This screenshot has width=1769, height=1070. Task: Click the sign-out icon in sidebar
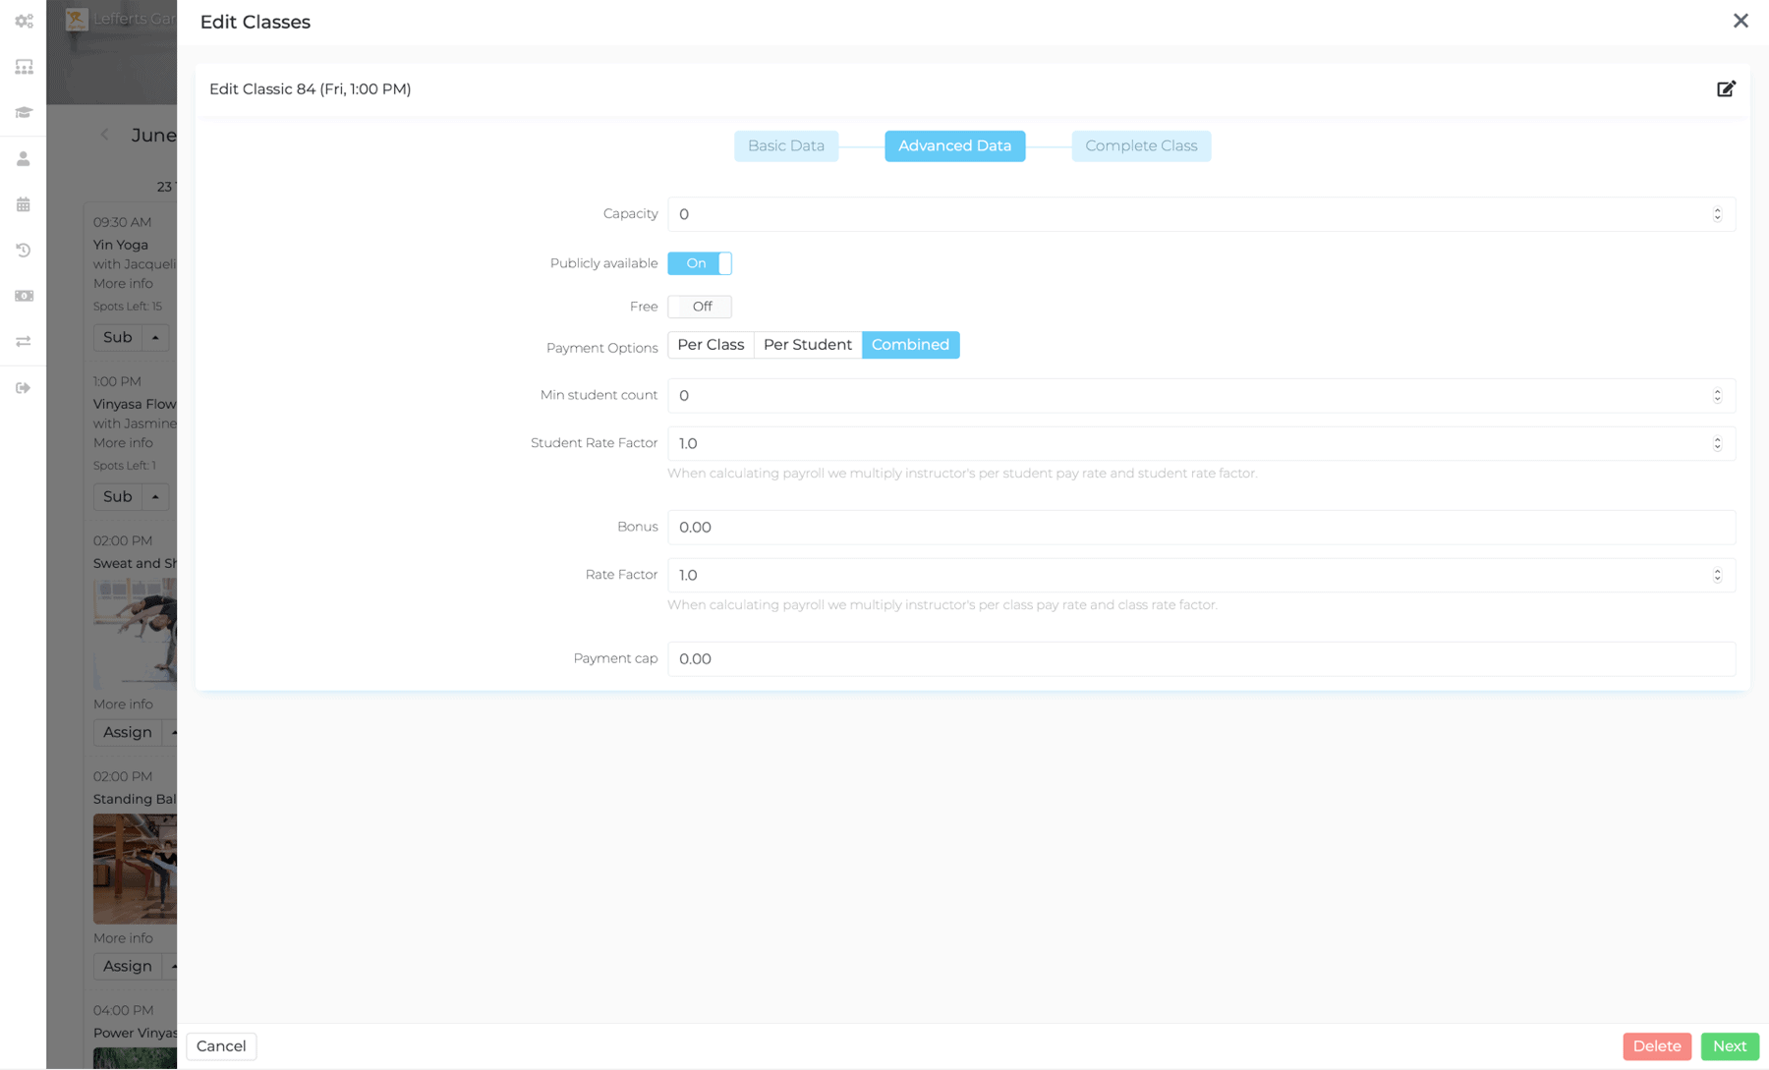point(24,388)
